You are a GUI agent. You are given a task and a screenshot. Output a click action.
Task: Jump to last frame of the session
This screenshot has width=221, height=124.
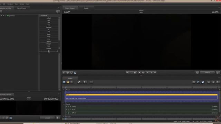coord(155,73)
